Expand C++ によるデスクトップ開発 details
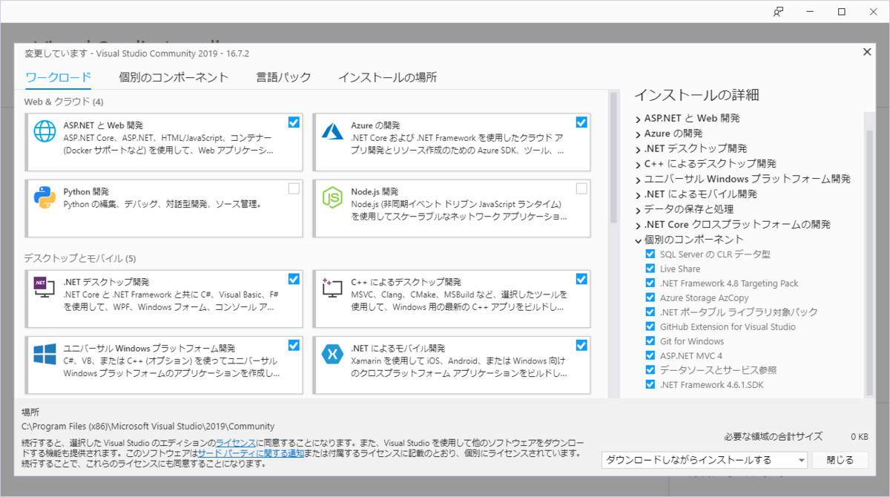Viewport: 890px width, 497px height. coord(638,164)
